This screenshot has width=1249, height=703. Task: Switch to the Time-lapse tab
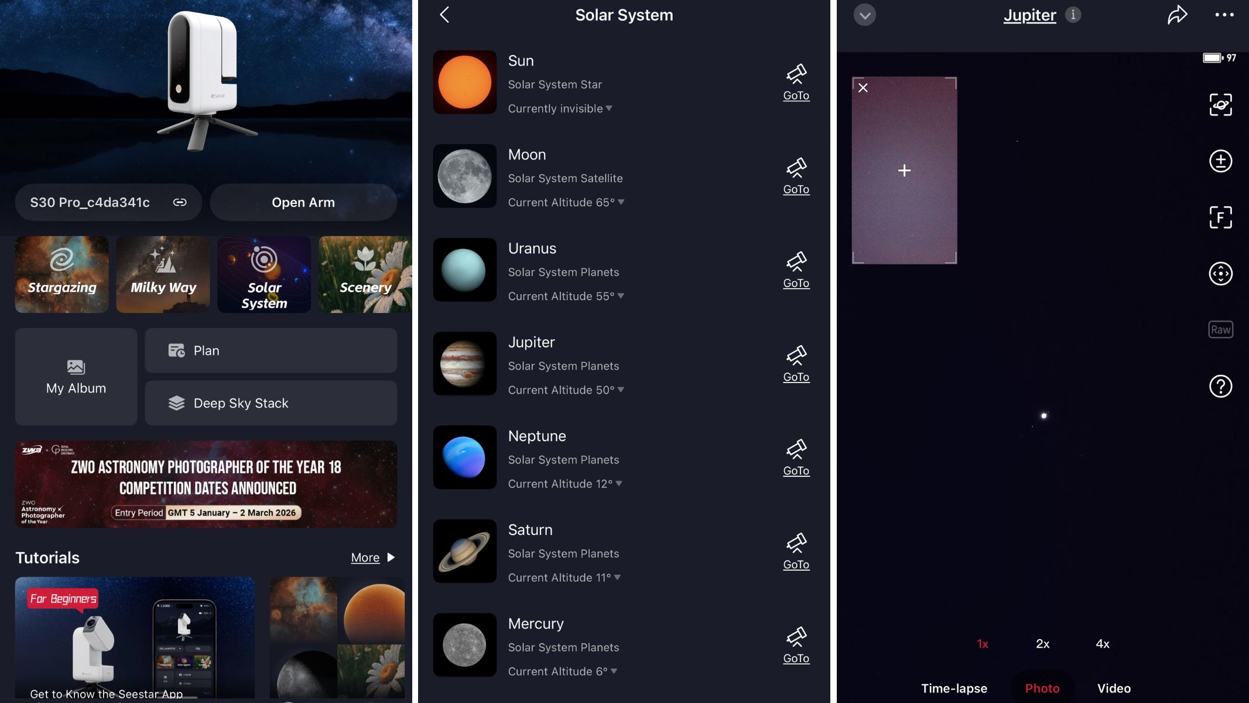pos(953,688)
